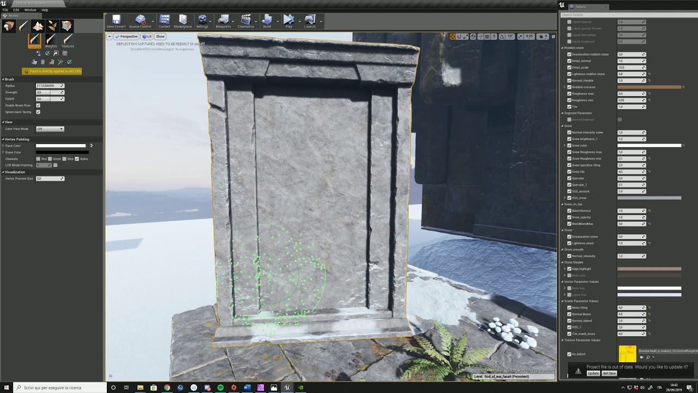The width and height of the screenshot is (698, 393).
Task: Open the Help menu
Action: point(45,10)
